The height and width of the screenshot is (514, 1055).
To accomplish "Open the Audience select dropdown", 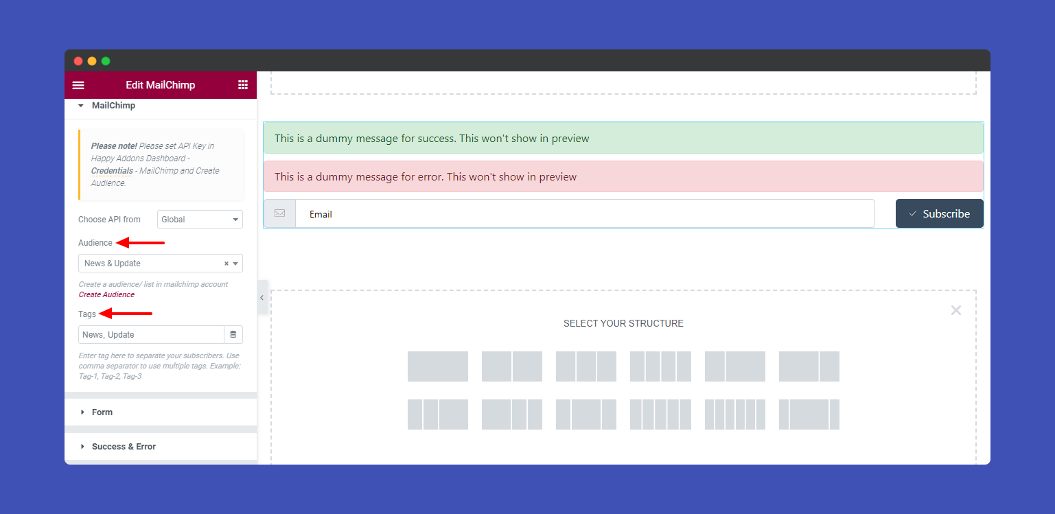I will (x=161, y=264).
